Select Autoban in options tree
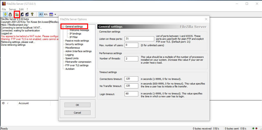 [x=70, y=69]
